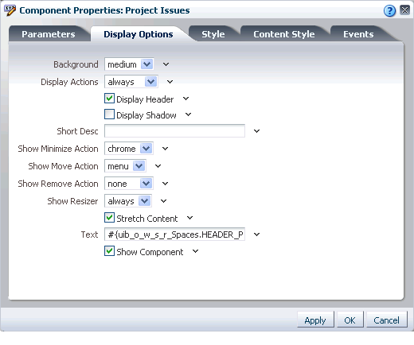Click the Apply button
Viewport: 414px width, 345px height.
(x=315, y=320)
